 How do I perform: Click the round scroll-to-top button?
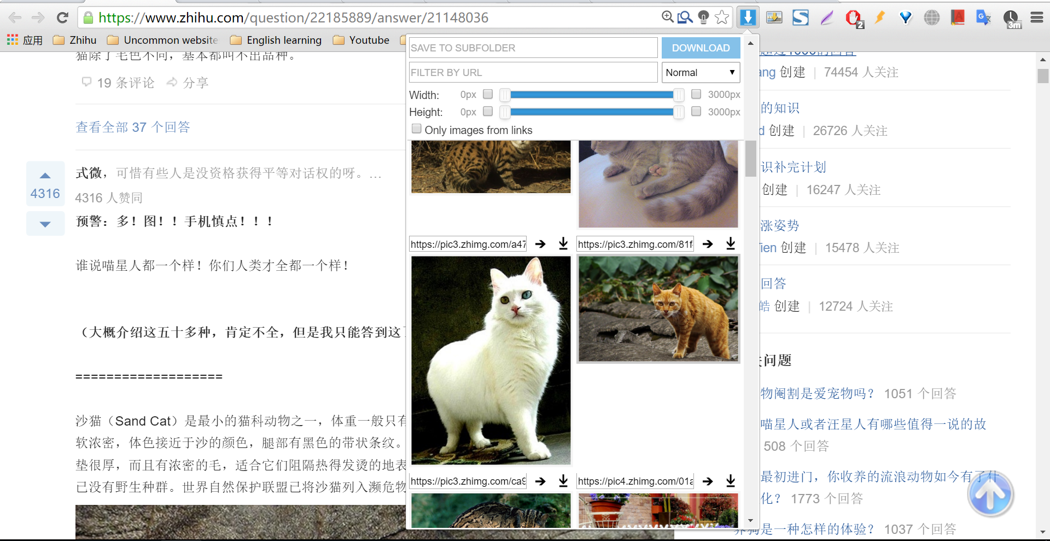(x=990, y=494)
